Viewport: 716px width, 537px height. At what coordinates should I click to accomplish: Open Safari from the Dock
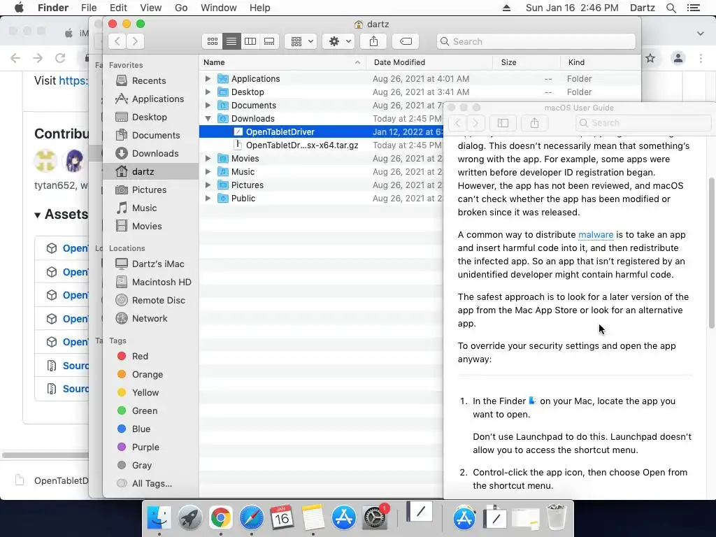click(x=252, y=518)
